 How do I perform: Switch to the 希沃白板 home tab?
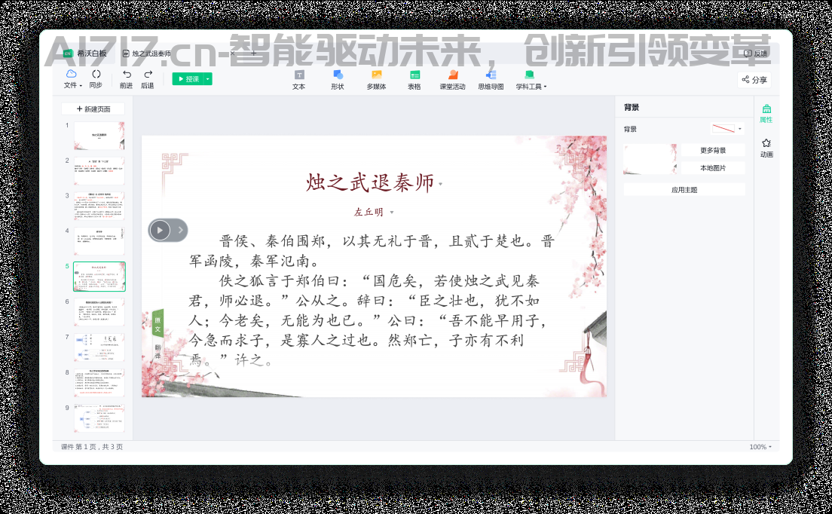85,53
